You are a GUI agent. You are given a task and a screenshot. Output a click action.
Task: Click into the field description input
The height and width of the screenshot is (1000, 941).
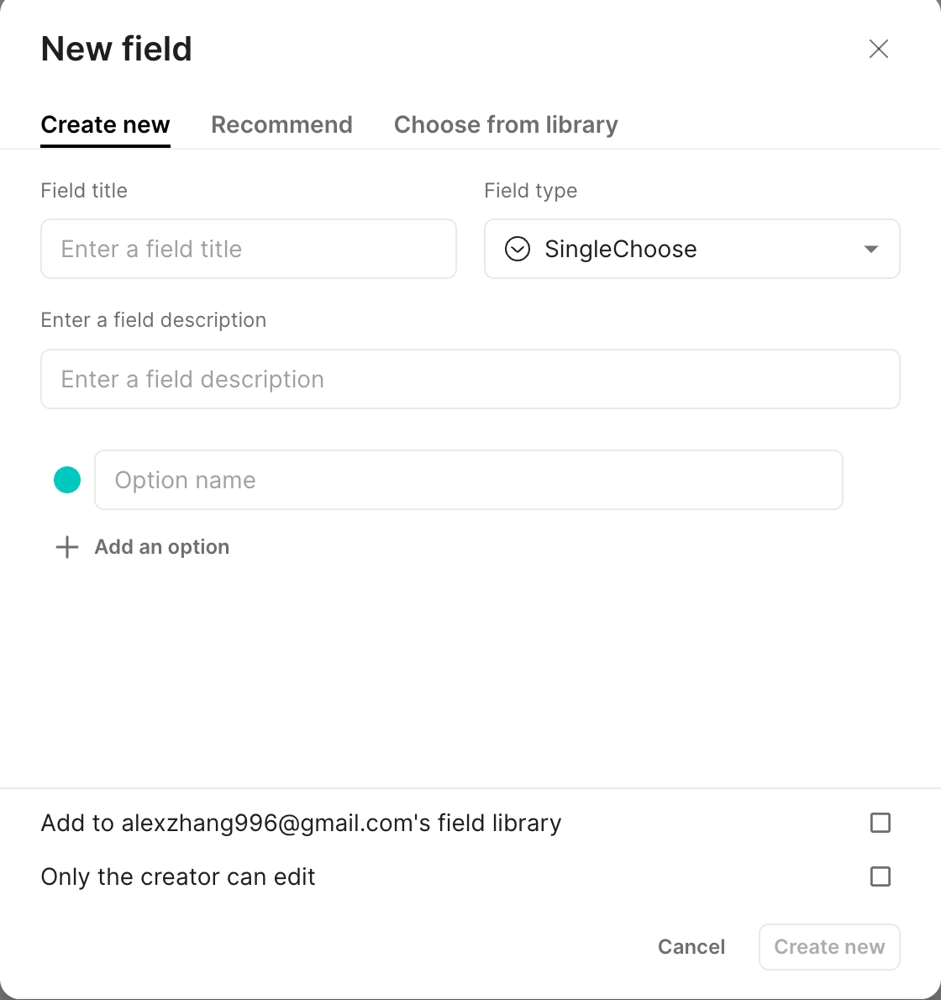point(470,379)
